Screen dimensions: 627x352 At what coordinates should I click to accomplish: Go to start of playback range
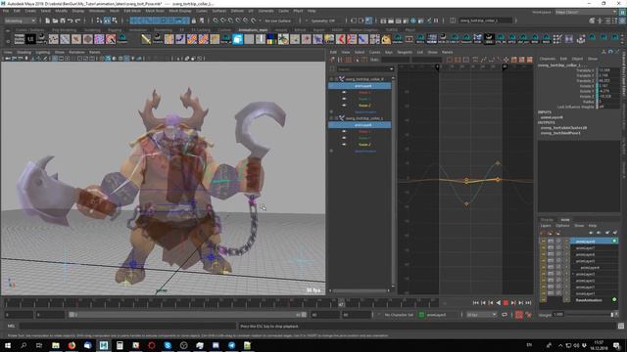(476, 303)
